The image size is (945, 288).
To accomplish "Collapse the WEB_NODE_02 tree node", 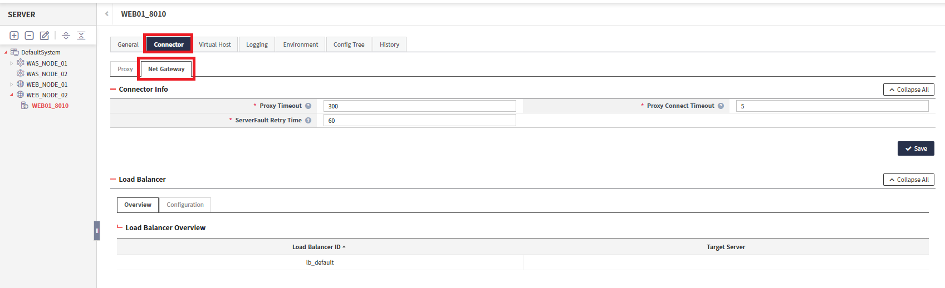I will pos(12,95).
